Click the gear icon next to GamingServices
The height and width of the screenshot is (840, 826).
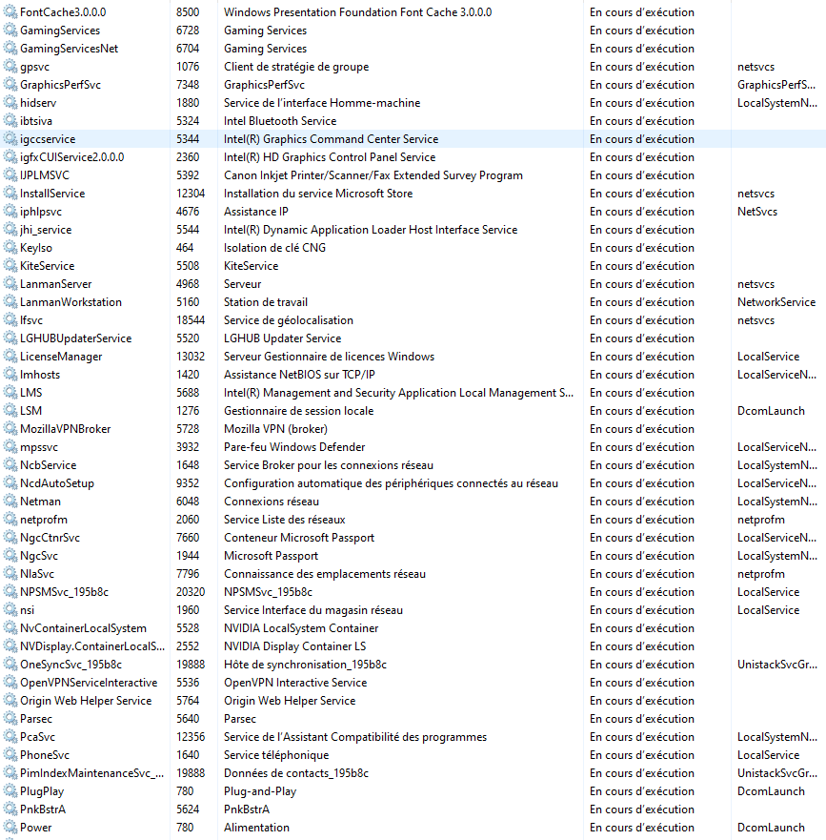10,31
